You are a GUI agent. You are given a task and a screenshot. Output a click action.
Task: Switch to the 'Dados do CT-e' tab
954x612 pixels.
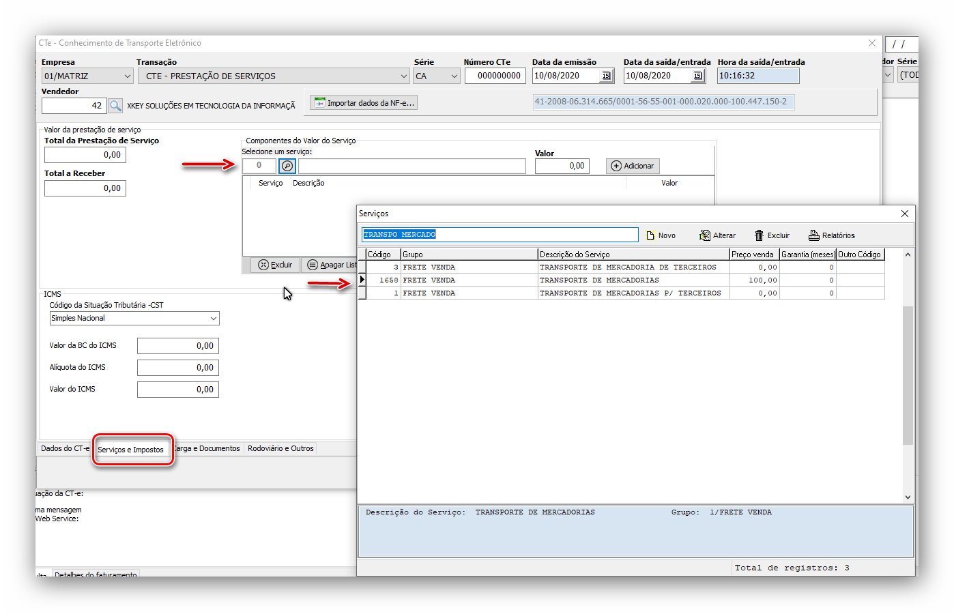click(x=65, y=448)
